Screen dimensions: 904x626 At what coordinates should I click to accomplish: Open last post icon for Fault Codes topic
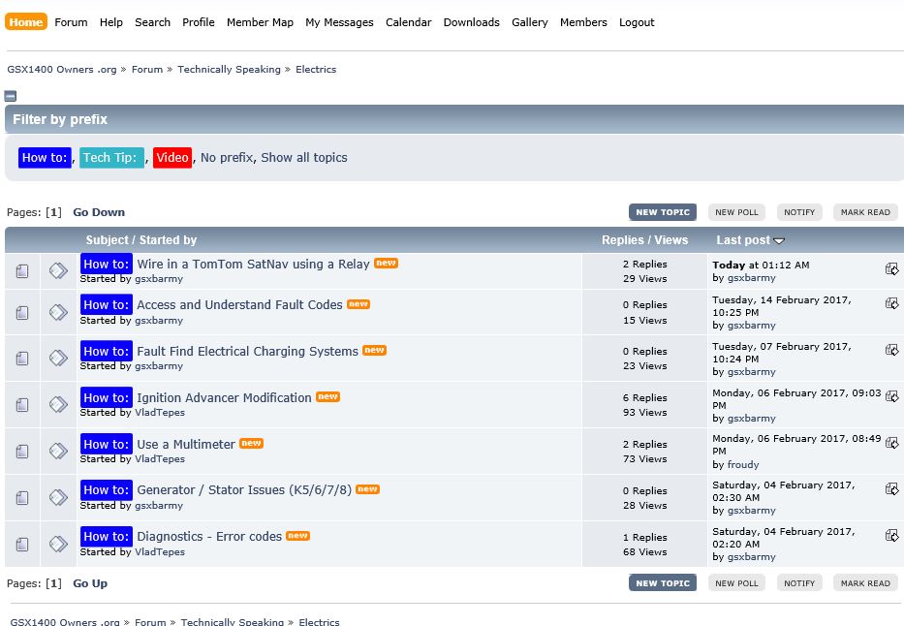892,303
